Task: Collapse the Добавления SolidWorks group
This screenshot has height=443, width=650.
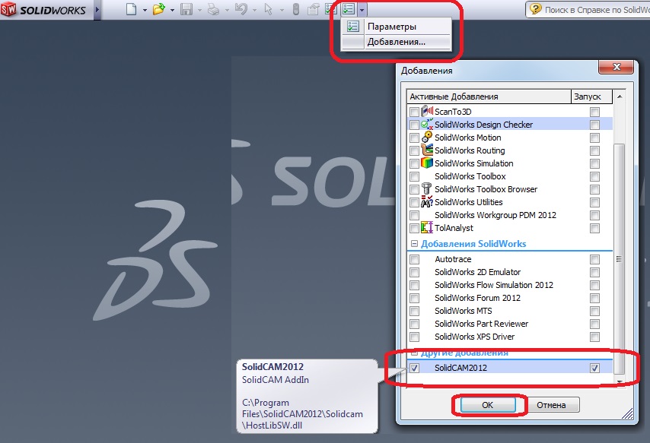Action: tap(414, 244)
